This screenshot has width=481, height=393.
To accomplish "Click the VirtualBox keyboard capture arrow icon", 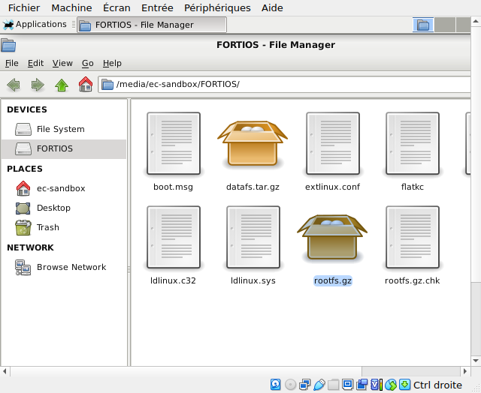I will point(405,385).
